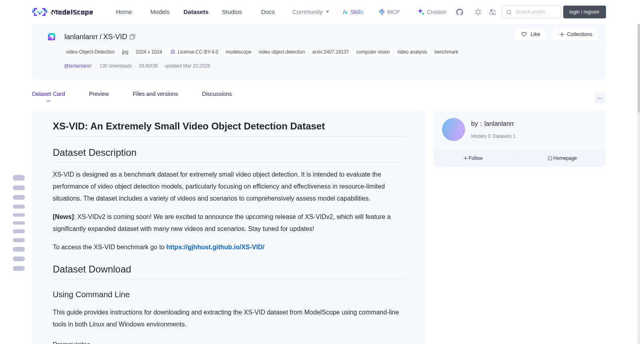Copy dataset name with the copy icon
The image size is (640, 344).
(x=132, y=37)
